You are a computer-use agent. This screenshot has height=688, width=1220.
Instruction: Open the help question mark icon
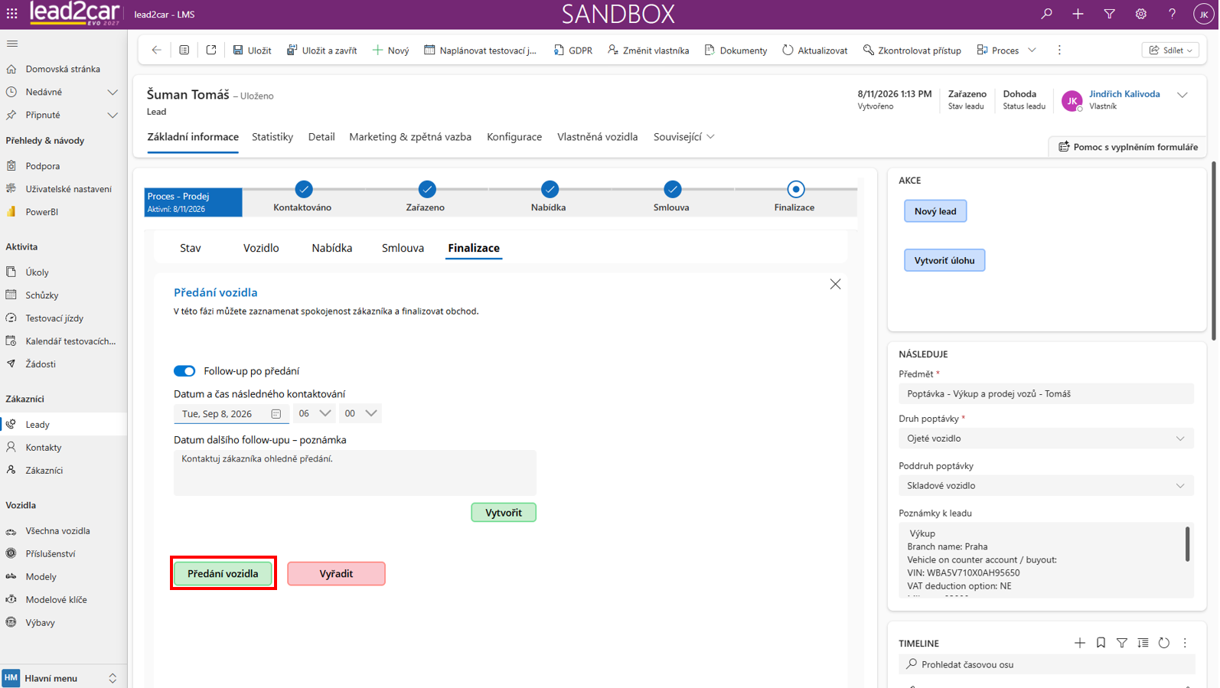tap(1172, 14)
